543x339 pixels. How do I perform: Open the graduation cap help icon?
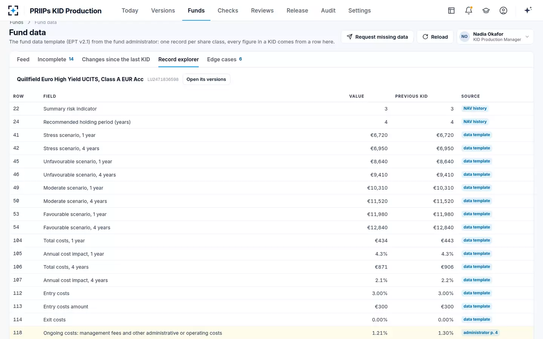click(486, 11)
